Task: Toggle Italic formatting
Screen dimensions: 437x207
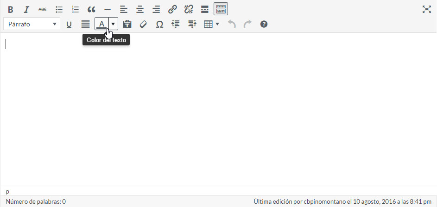Action: 26,9
